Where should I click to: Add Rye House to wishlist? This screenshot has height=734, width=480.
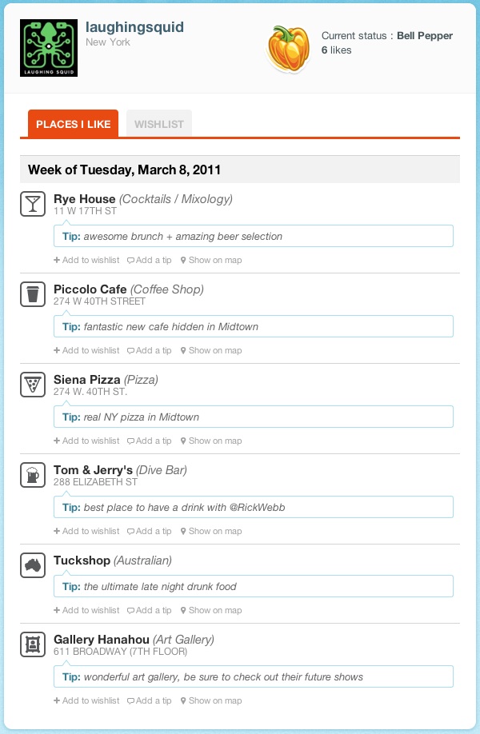(x=86, y=260)
